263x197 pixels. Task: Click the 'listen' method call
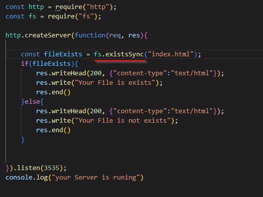[28, 168]
